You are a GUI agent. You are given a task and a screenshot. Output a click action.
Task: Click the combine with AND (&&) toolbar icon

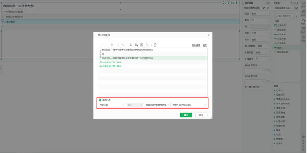pyautogui.click(x=112, y=45)
